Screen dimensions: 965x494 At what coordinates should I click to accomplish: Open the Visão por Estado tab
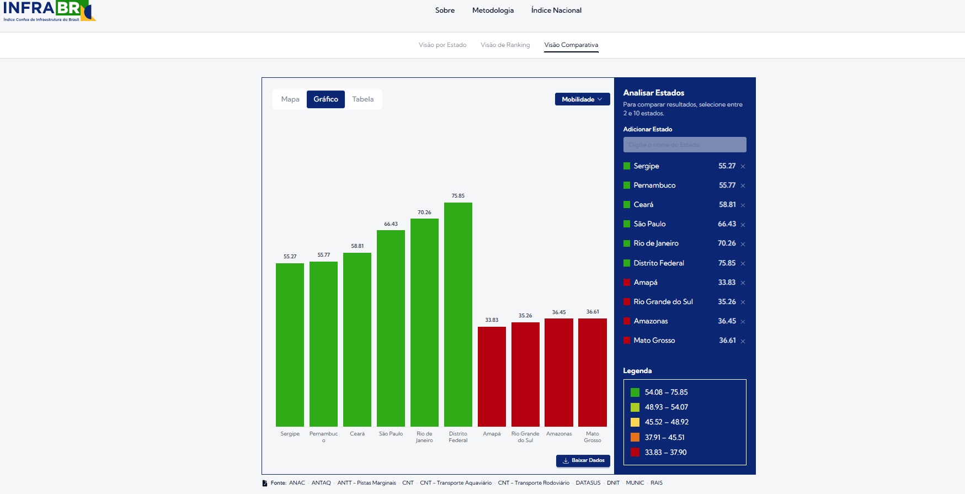(442, 45)
